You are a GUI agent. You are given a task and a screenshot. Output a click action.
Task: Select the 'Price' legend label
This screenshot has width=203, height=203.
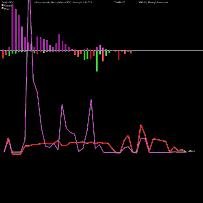coord(6,9)
